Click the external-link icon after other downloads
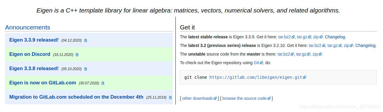Screen dimensions: 383x112 215,99
